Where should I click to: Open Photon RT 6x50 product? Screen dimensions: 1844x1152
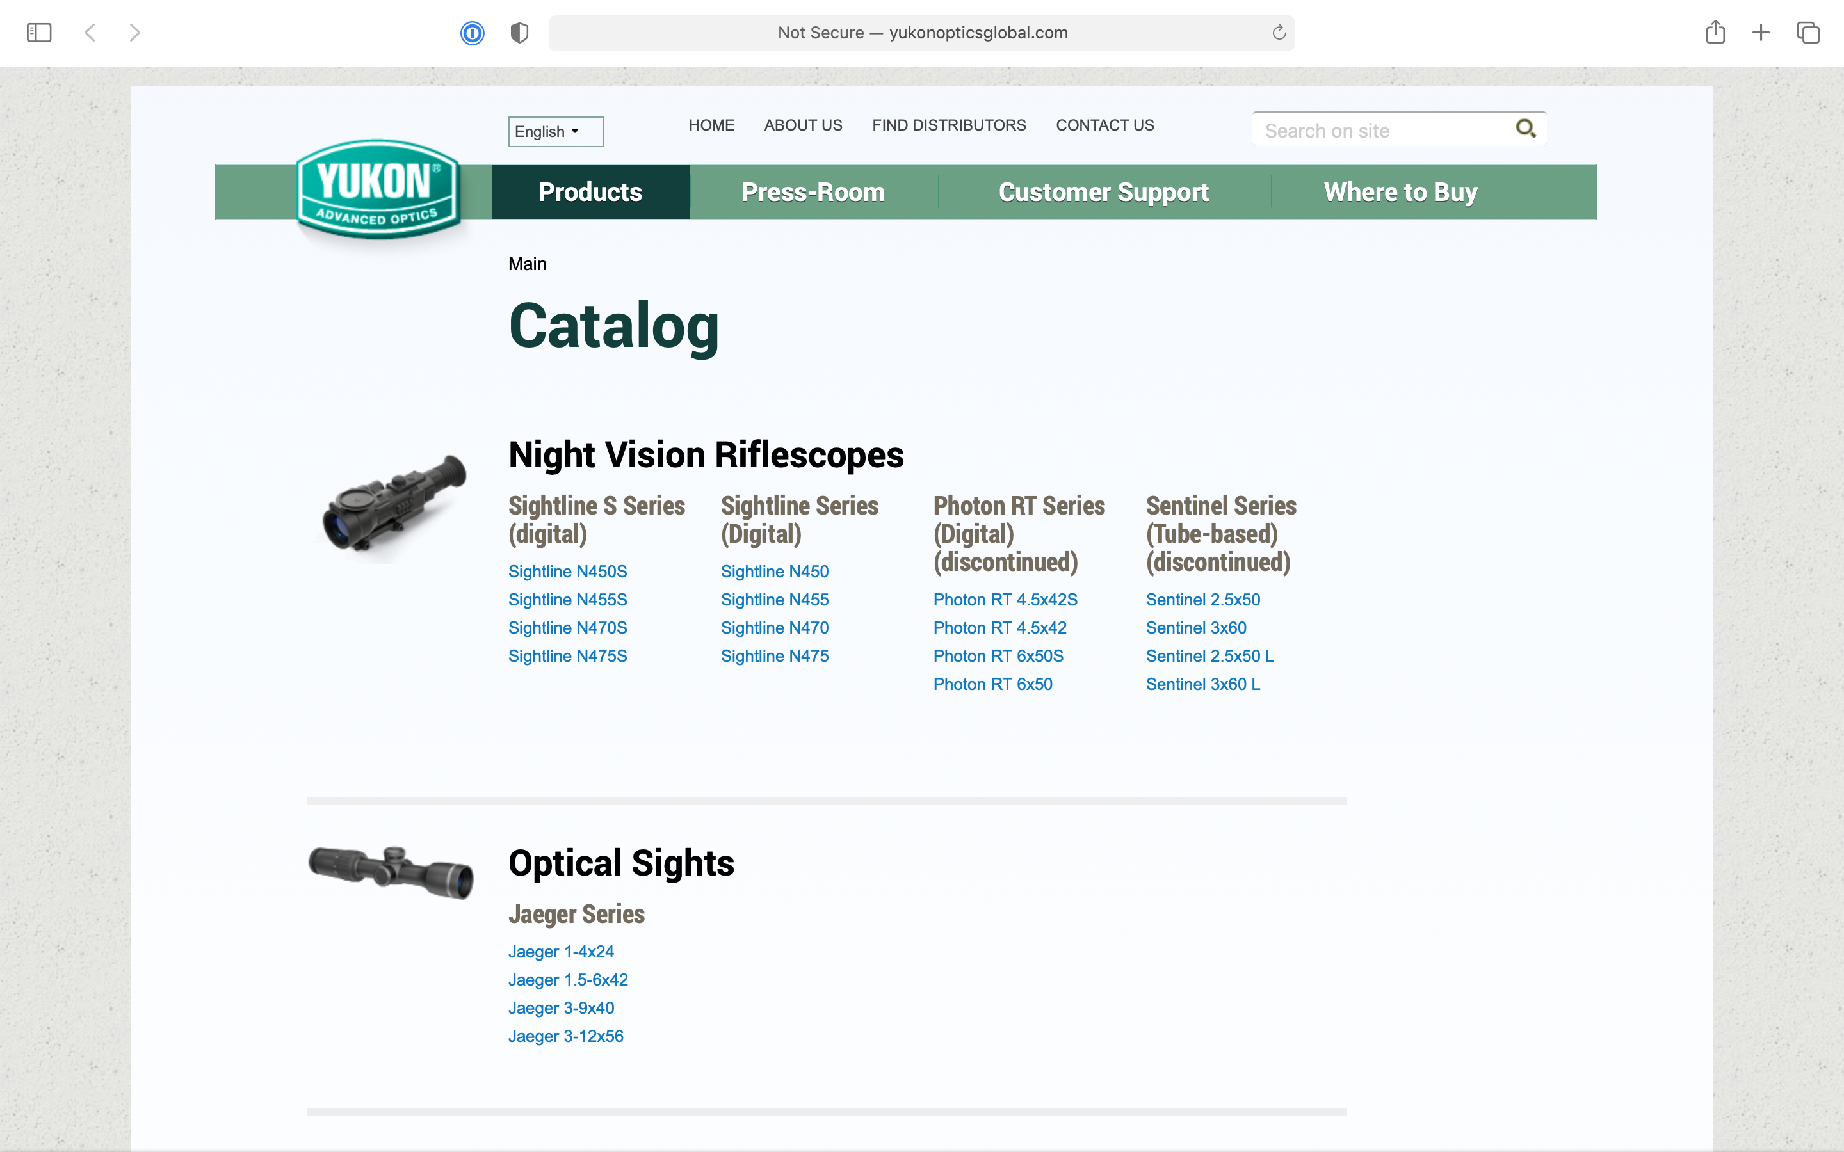pos(993,684)
